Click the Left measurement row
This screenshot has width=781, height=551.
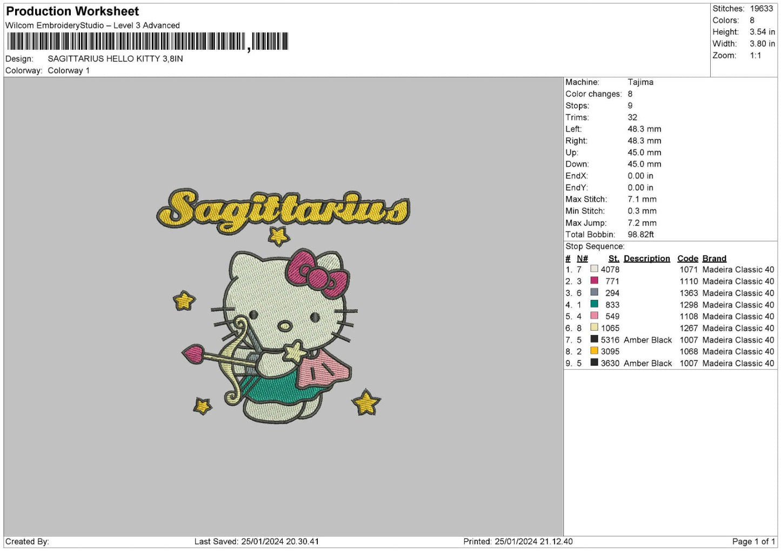[613, 129]
